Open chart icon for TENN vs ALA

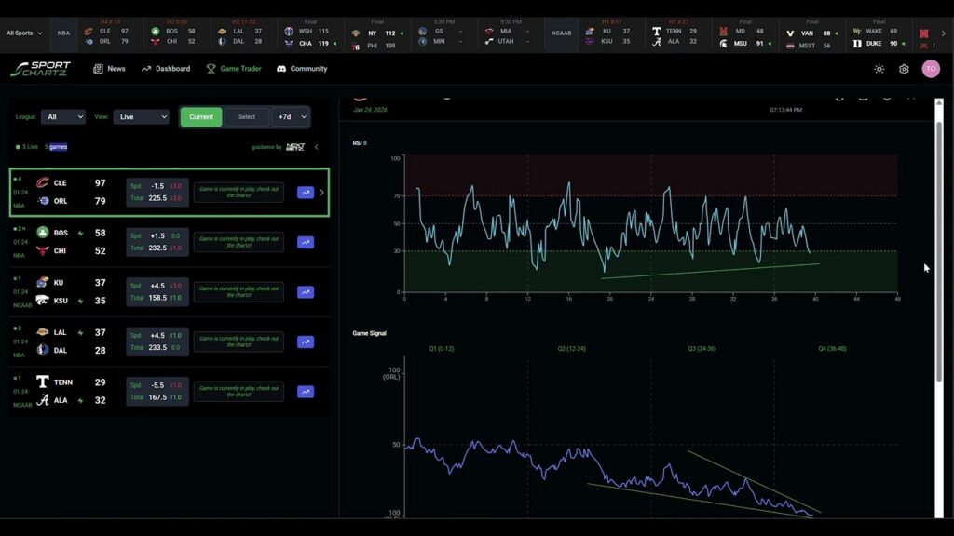(305, 392)
